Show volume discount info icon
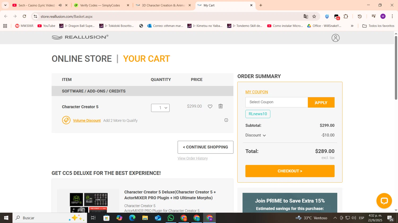398x223 pixels. coord(226,120)
